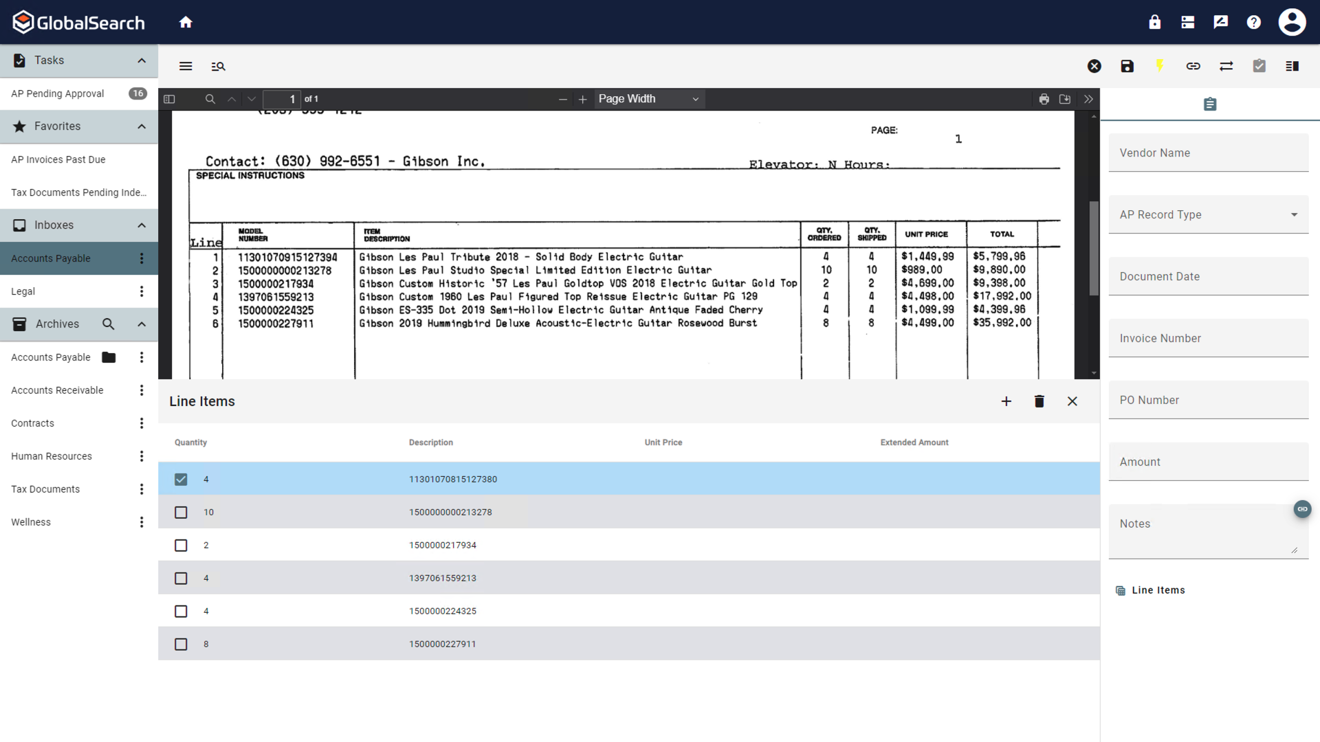Click inside the Invoice Number field
Screen dimensions: 1320x742
1208,338
